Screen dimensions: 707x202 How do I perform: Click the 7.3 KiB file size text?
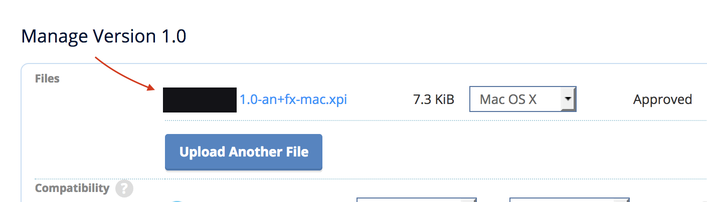(x=434, y=99)
